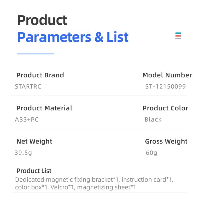Select the "Product Brand" label

40,75
